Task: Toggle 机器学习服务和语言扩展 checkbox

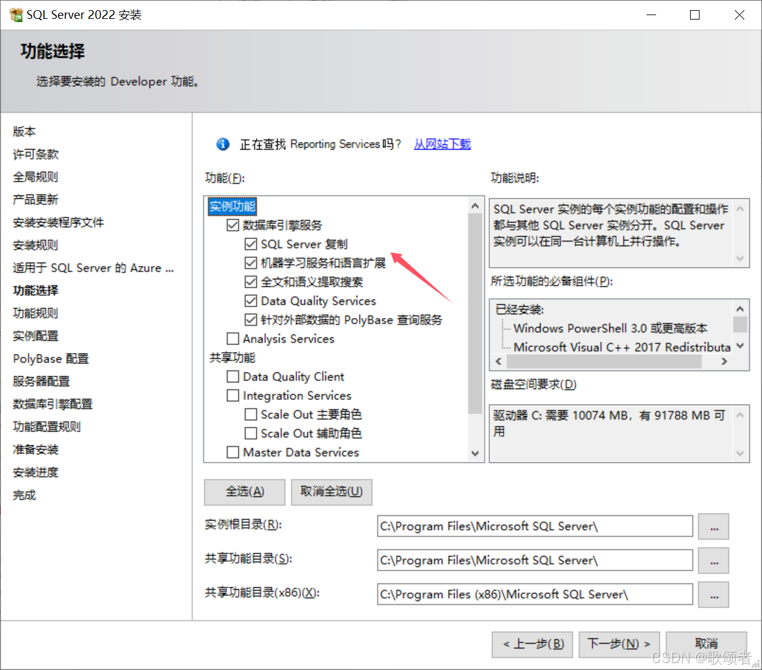Action: 250,263
